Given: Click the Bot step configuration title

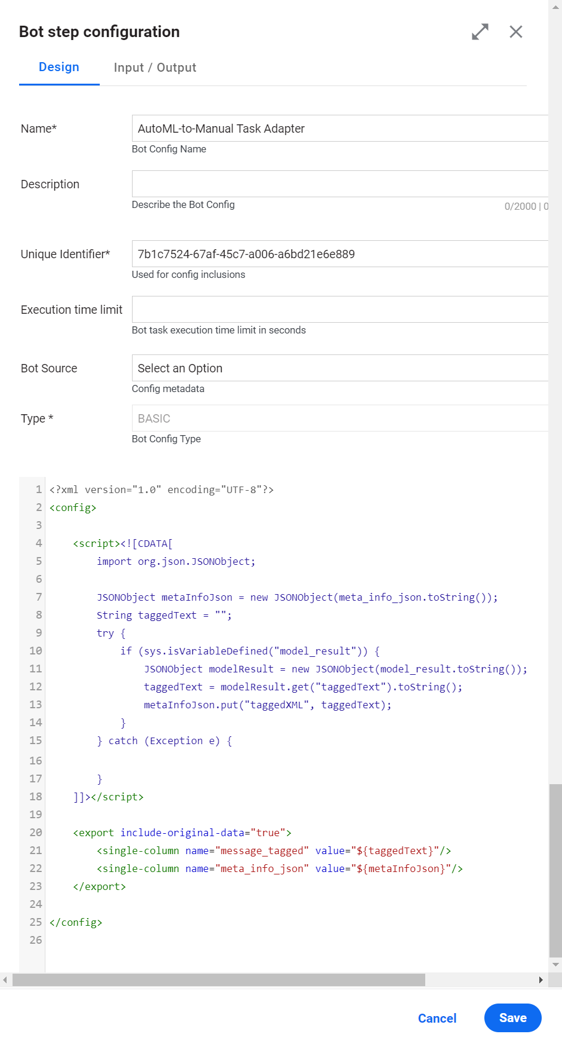Looking at the screenshot, I should coord(99,32).
